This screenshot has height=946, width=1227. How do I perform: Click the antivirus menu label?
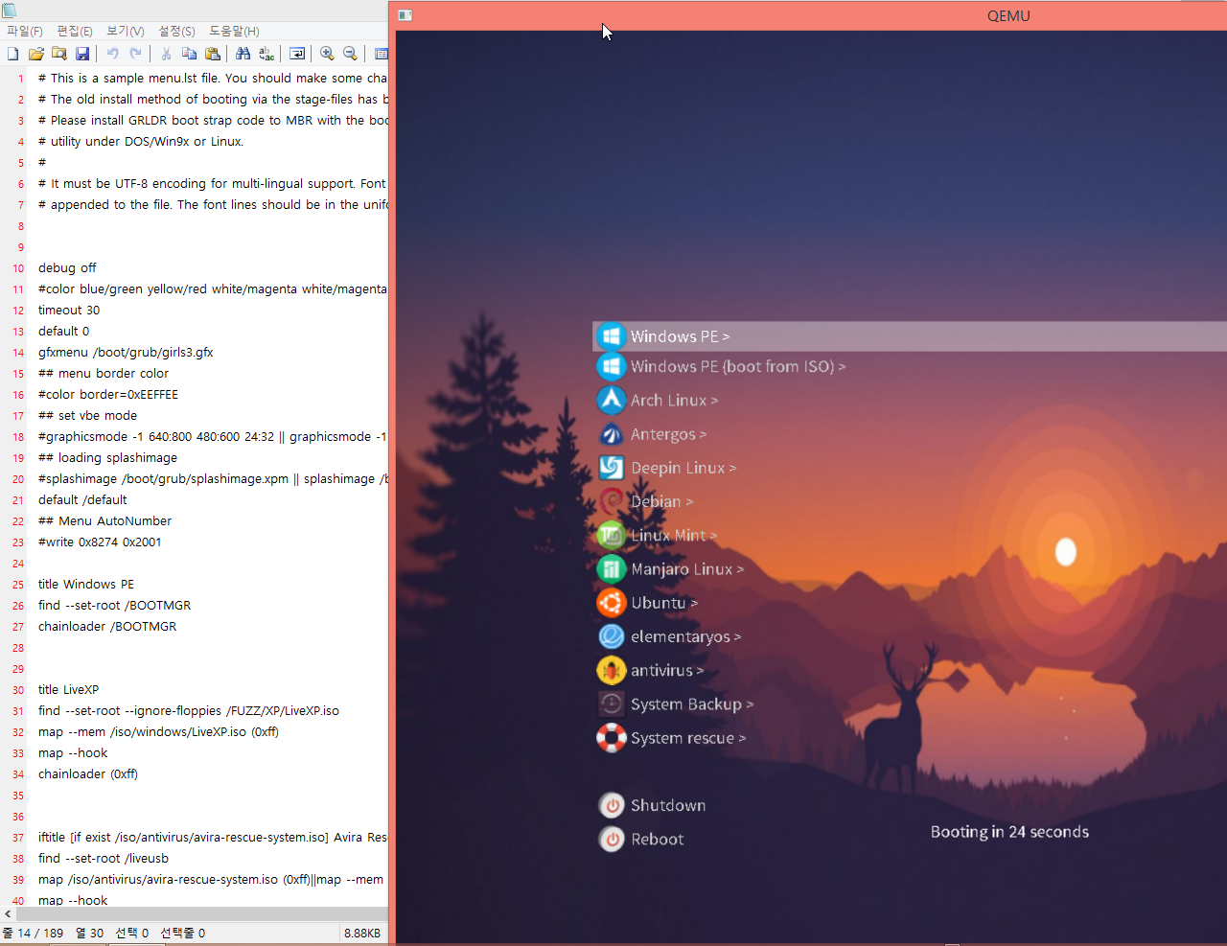coord(667,670)
